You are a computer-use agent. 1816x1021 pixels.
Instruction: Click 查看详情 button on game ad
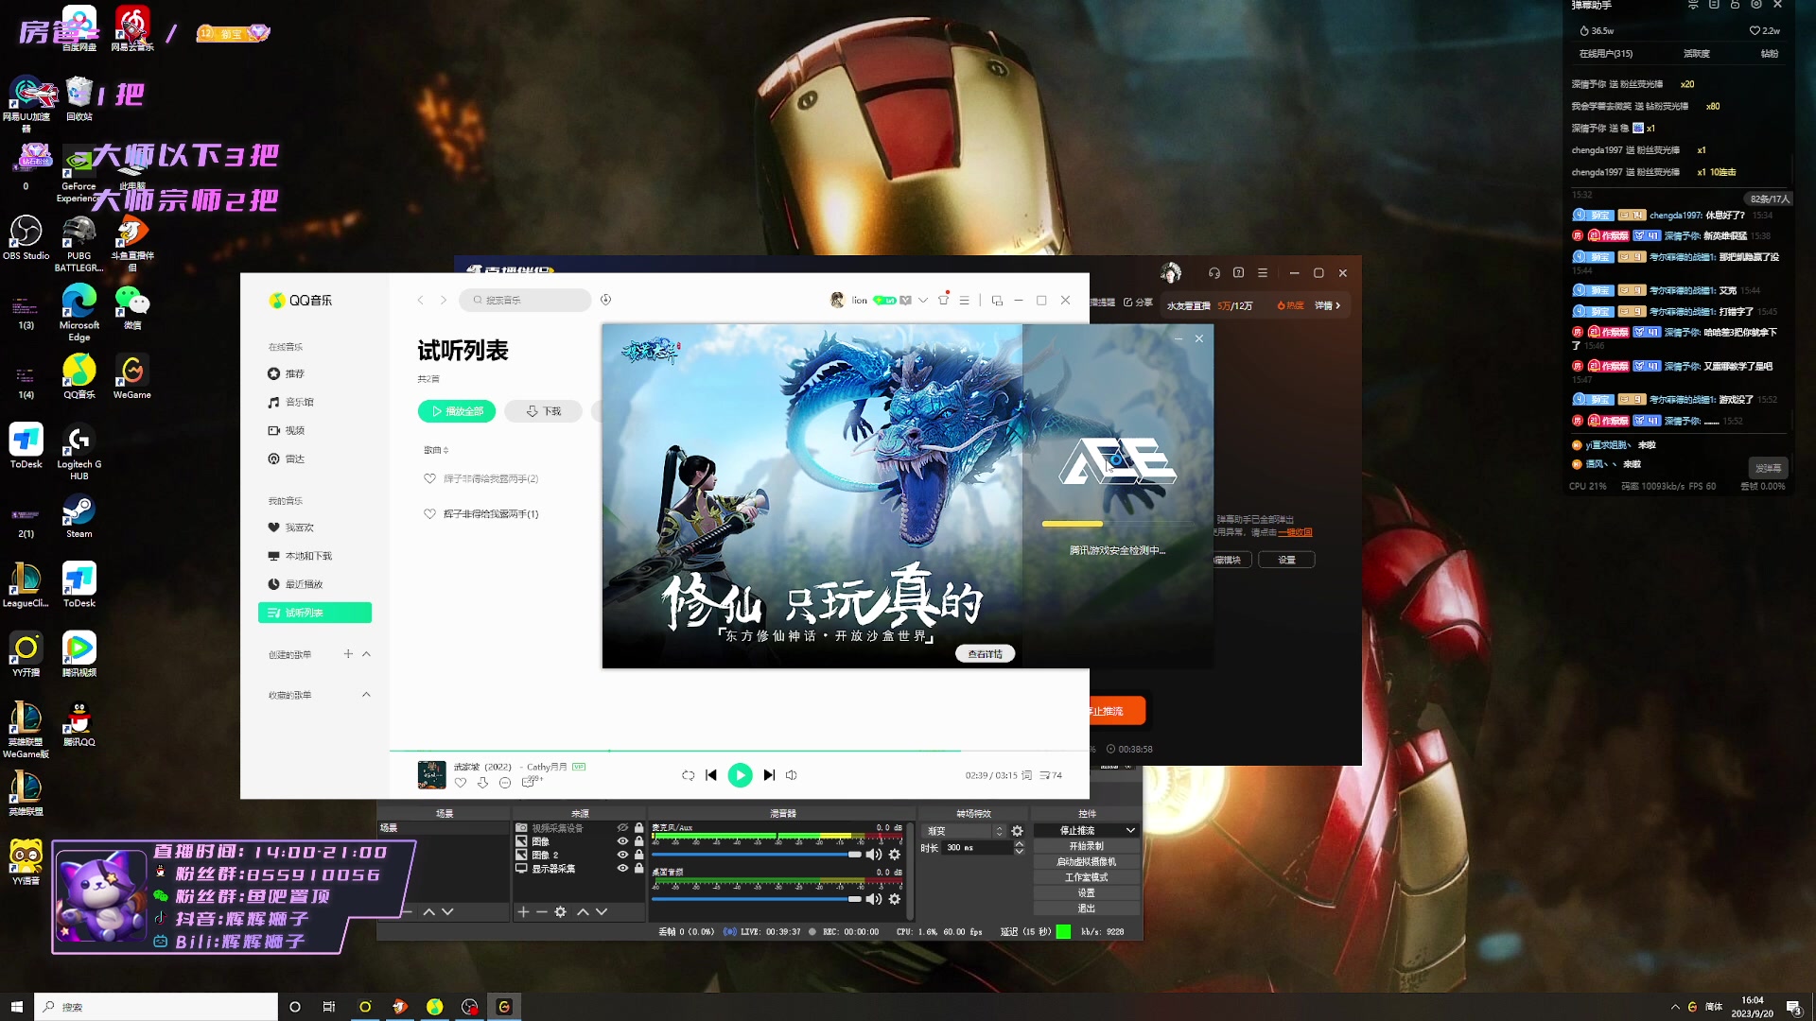pyautogui.click(x=985, y=654)
